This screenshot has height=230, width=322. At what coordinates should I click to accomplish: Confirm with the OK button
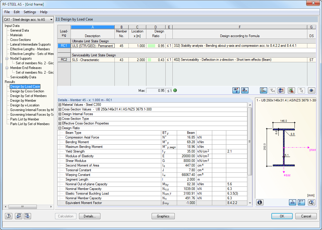pos(282,216)
